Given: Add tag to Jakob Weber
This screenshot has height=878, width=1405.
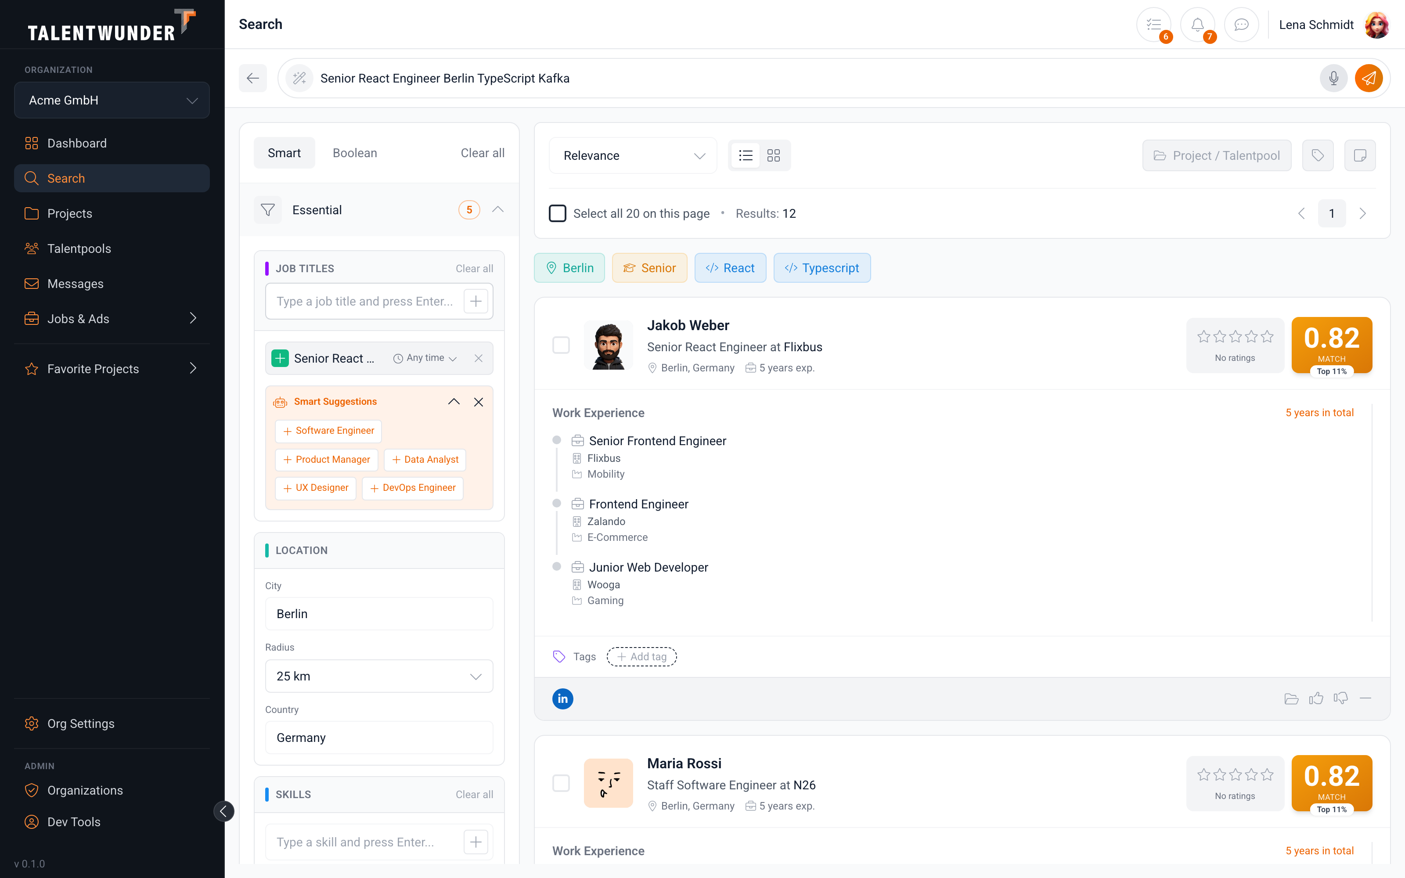Looking at the screenshot, I should [x=641, y=657].
